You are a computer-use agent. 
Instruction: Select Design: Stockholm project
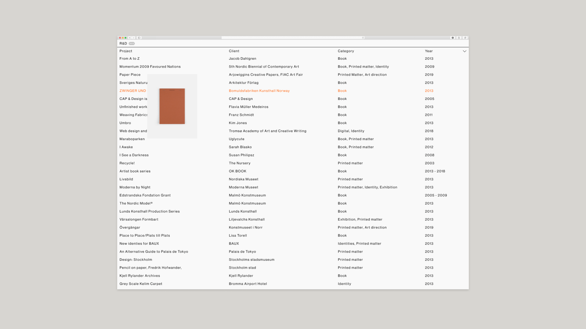click(x=136, y=260)
